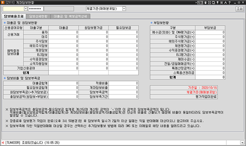
Task: Select the 해외주식담보 row label
Action: pos(36,46)
